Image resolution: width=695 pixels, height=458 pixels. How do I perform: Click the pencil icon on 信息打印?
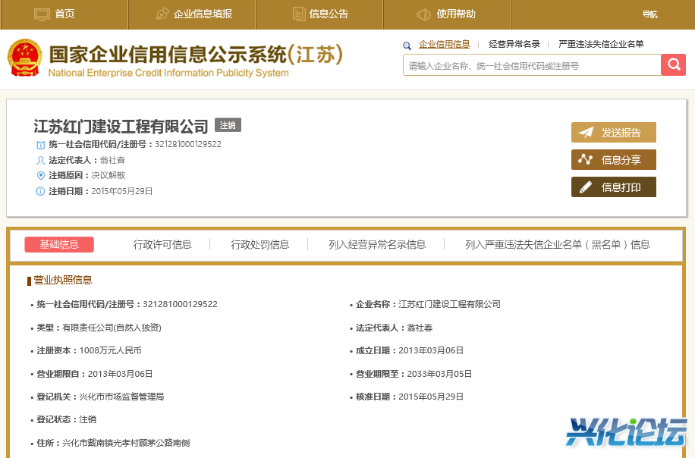pos(585,187)
